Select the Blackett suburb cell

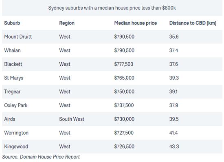(13, 64)
